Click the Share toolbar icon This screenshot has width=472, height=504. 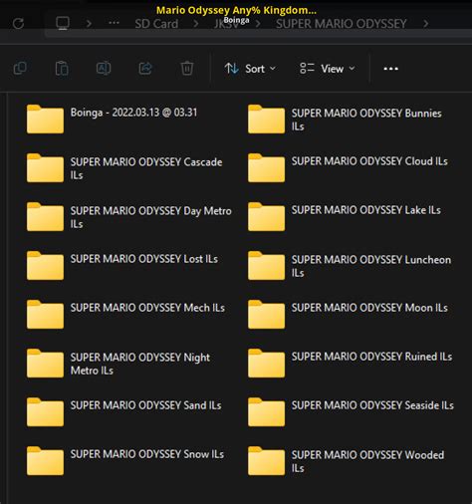pos(145,69)
